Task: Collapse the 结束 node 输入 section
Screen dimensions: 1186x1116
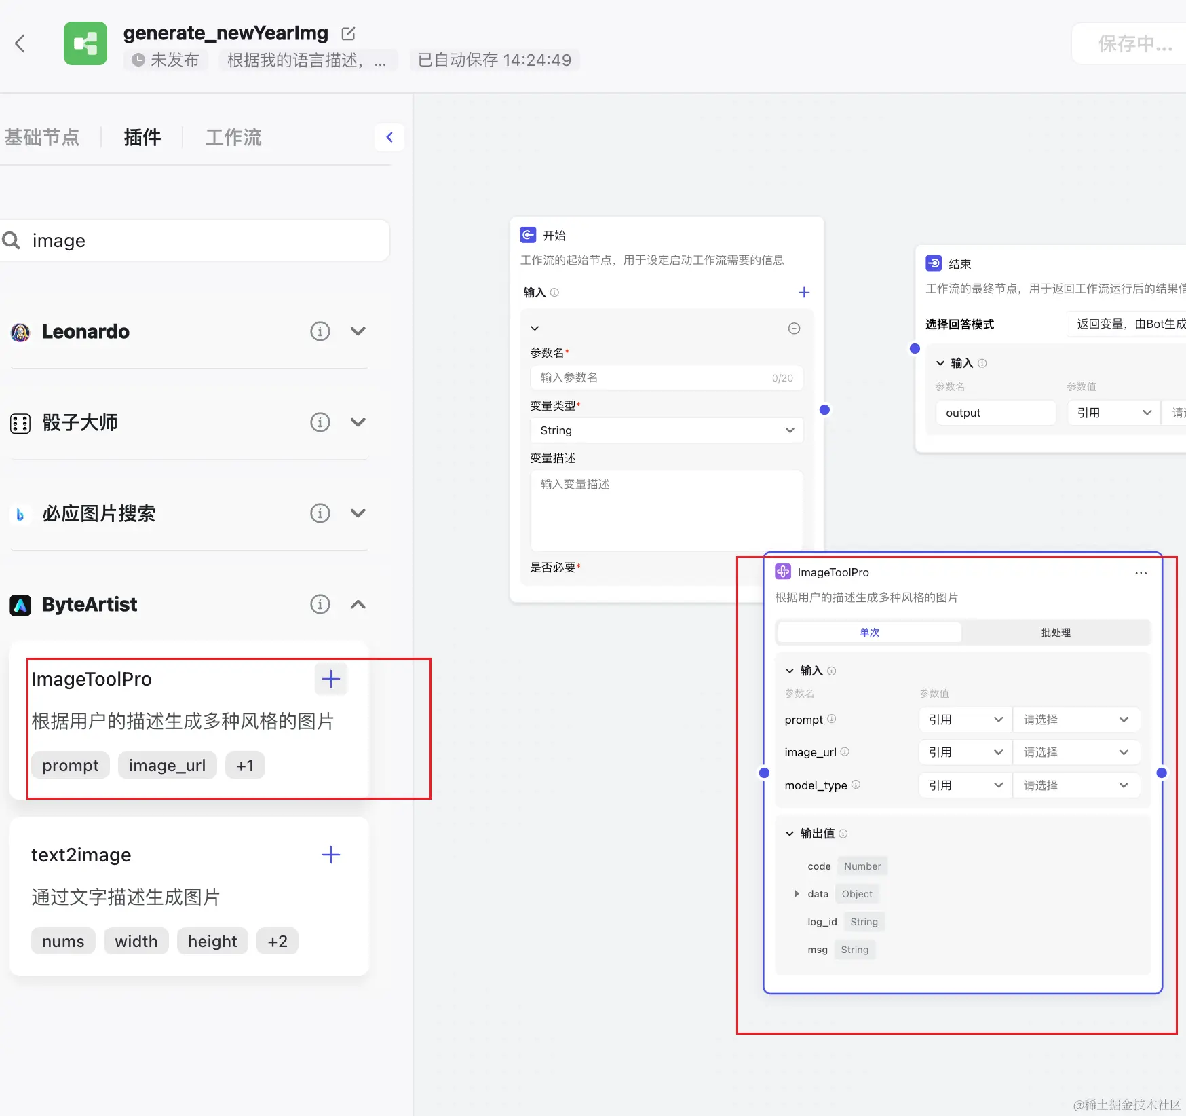Action: click(940, 363)
